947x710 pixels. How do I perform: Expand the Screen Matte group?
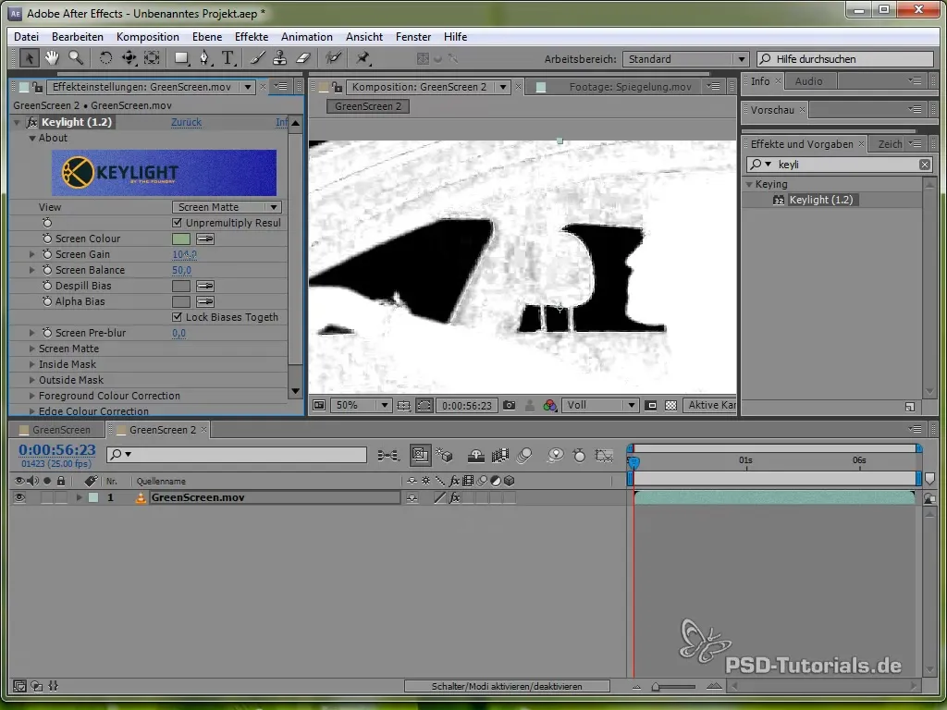(x=32, y=349)
